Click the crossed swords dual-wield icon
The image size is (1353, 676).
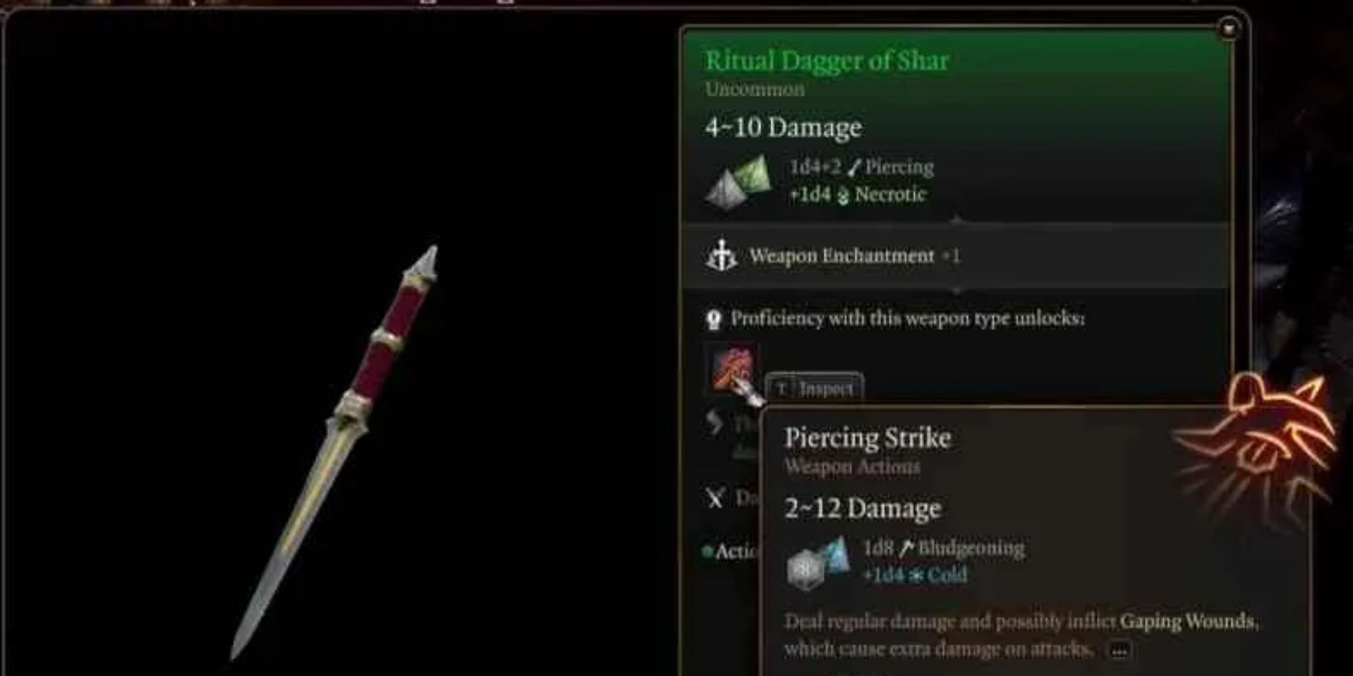click(x=715, y=498)
